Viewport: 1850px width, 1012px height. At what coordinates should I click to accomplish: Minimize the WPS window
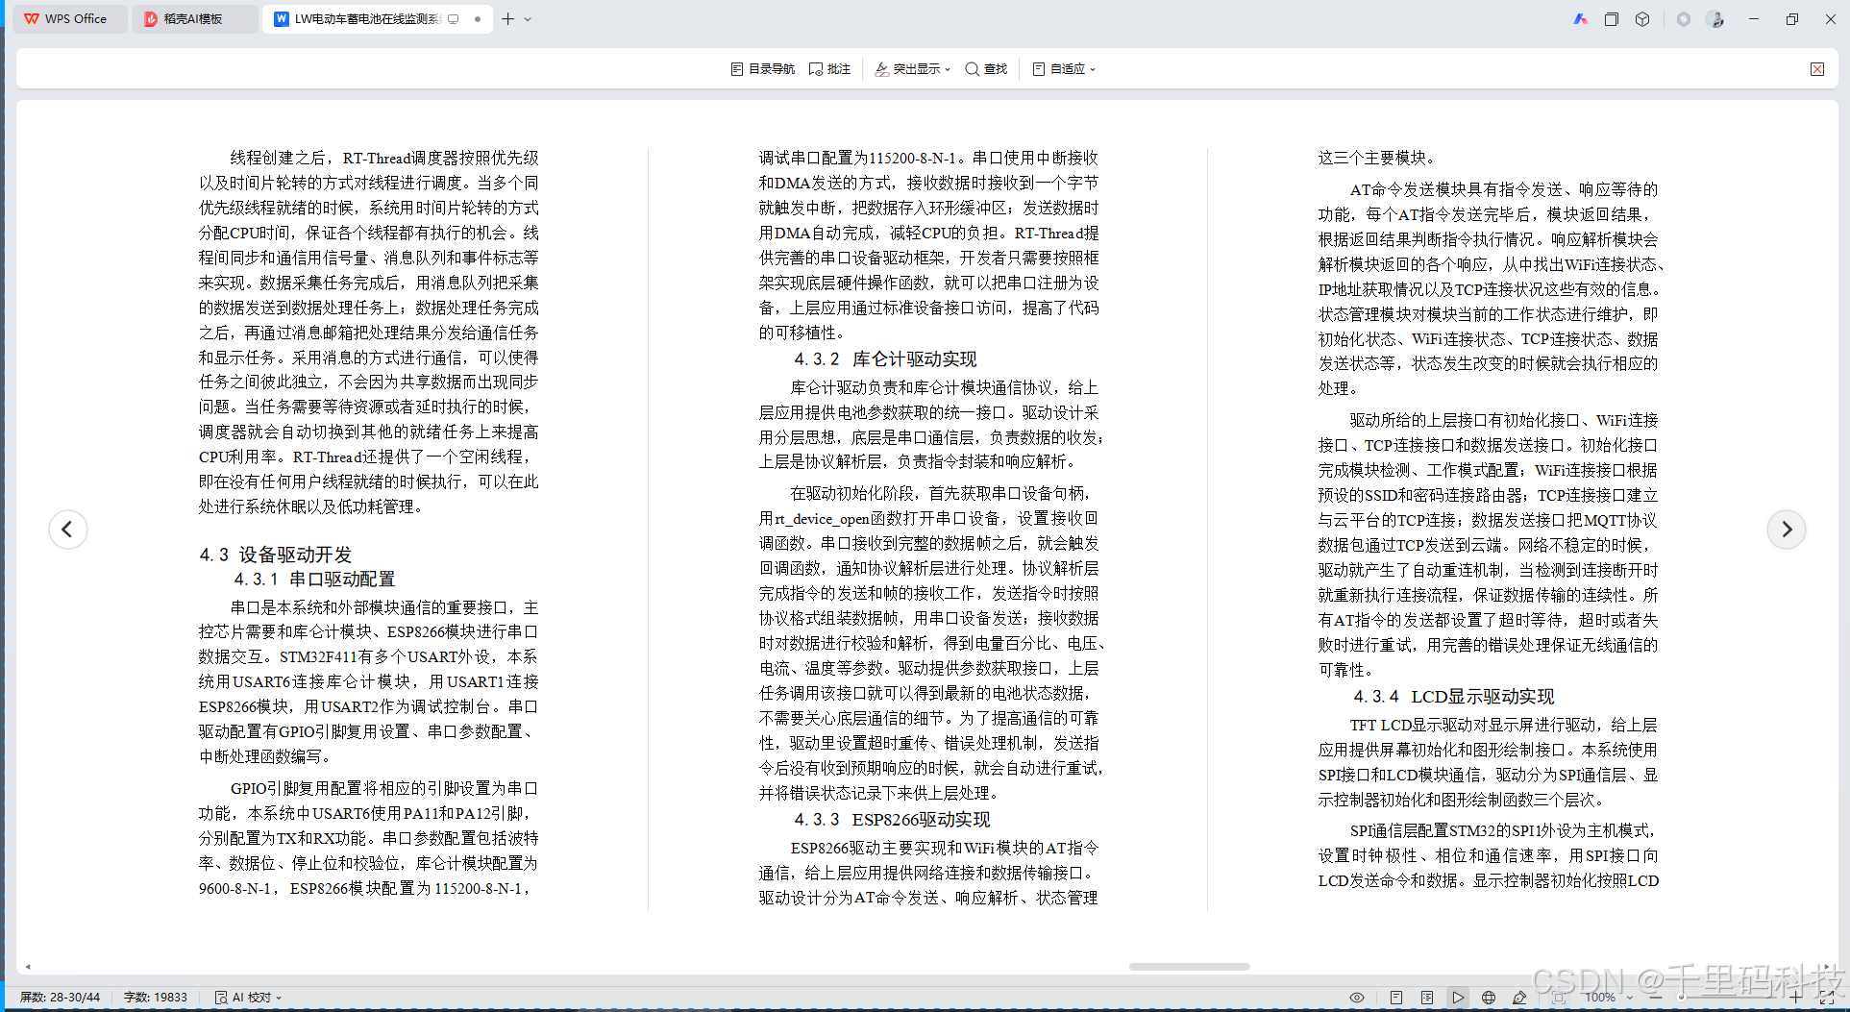click(1754, 19)
